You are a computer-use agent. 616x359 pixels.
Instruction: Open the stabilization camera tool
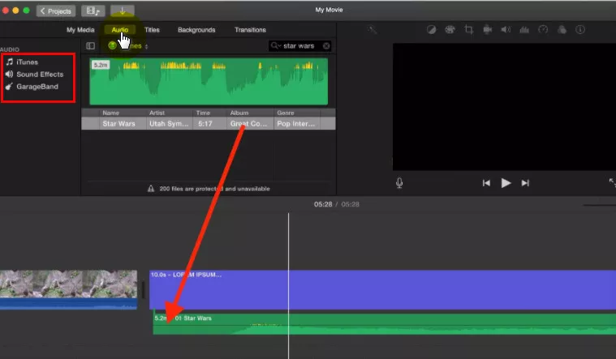(x=488, y=30)
